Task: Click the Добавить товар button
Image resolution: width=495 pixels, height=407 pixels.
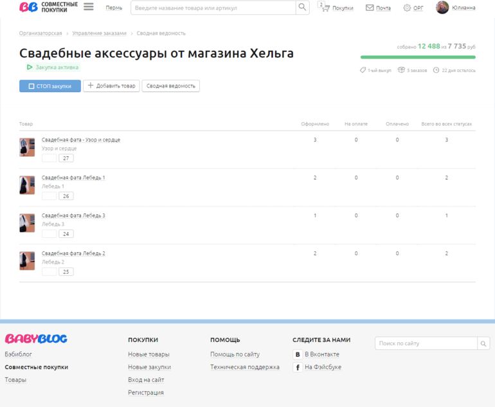Action: pos(111,86)
